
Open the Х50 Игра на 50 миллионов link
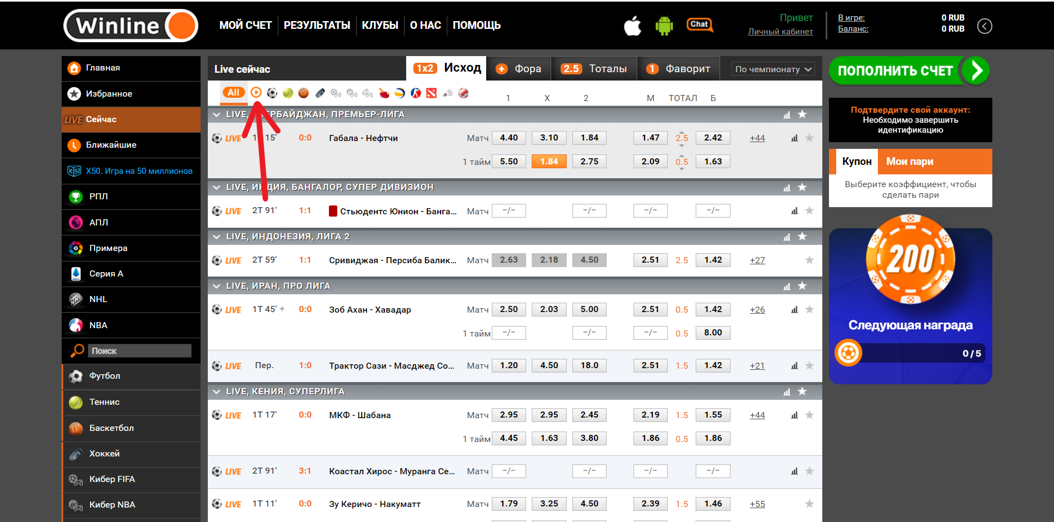pyautogui.click(x=131, y=171)
